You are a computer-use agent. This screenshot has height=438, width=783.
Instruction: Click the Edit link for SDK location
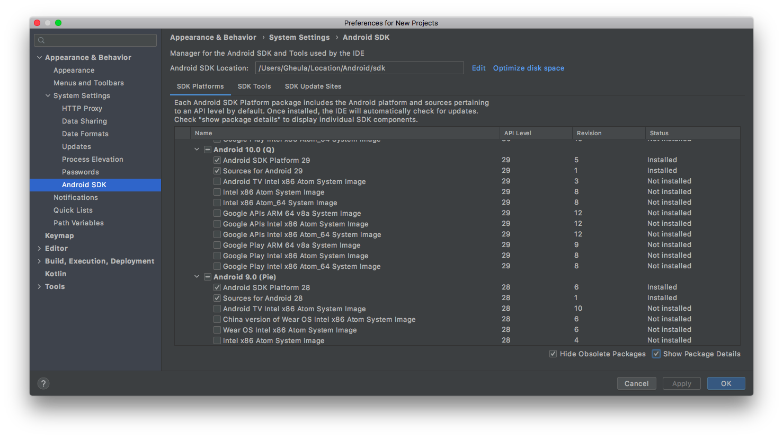click(x=478, y=68)
